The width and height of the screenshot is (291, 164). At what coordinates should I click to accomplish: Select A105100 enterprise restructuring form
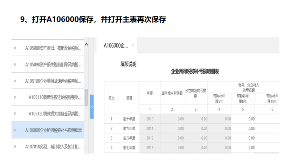tap(53, 81)
